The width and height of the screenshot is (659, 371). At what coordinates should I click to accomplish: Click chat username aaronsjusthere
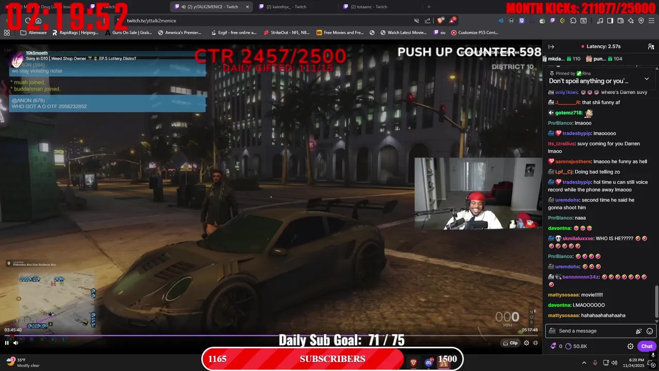573,162
